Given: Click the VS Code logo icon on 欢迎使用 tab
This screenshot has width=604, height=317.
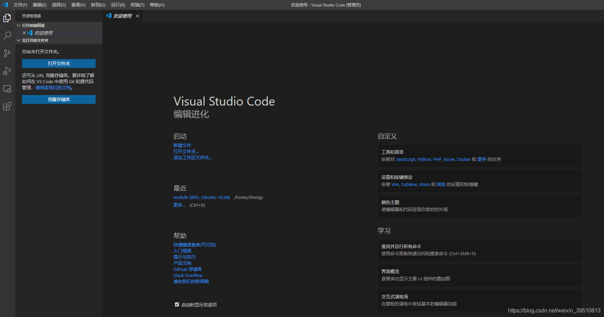Looking at the screenshot, I should point(109,16).
